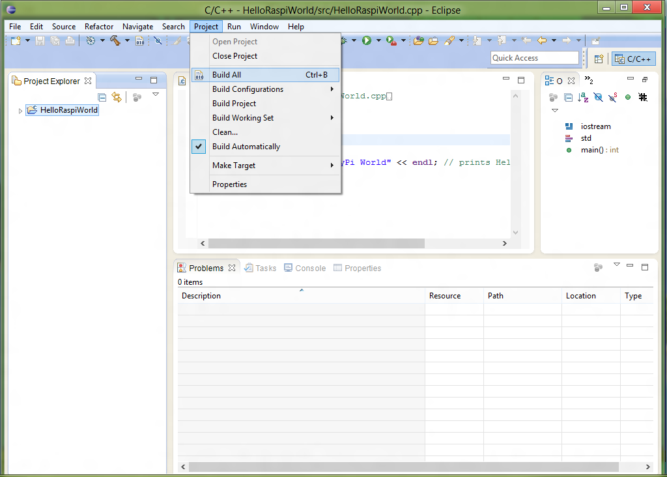This screenshot has height=477, width=667.
Task: Click the build configuration gear toolbar icon
Action: 91,41
